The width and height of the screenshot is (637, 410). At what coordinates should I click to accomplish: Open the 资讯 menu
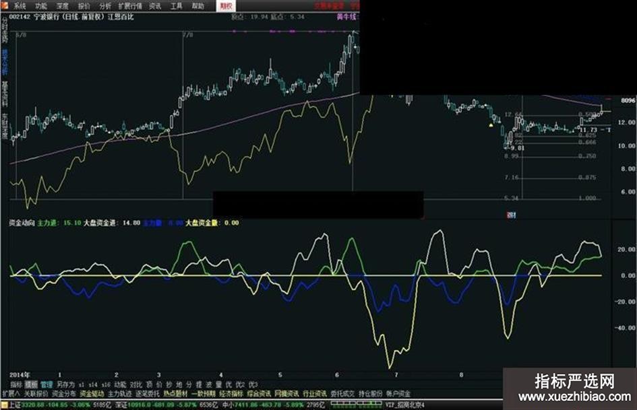(x=155, y=6)
